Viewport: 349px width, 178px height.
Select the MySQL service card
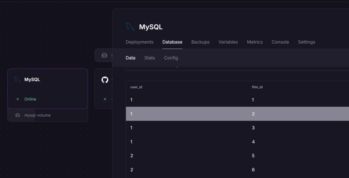click(48, 89)
